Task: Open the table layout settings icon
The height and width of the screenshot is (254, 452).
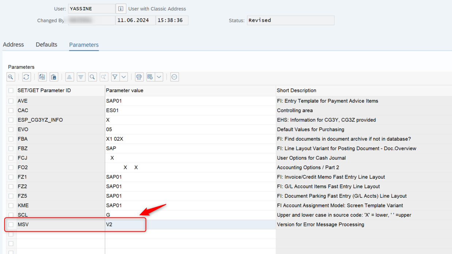Action: coord(150,77)
